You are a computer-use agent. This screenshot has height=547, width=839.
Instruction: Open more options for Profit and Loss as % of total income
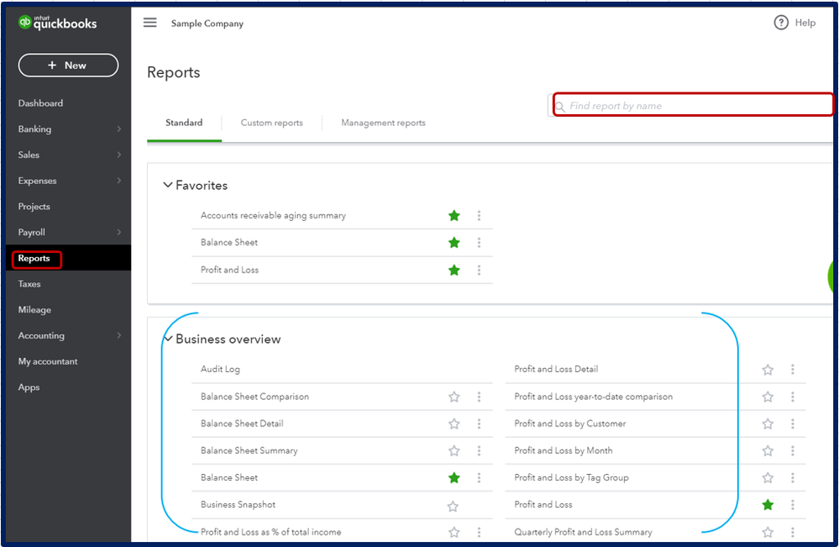(x=479, y=532)
